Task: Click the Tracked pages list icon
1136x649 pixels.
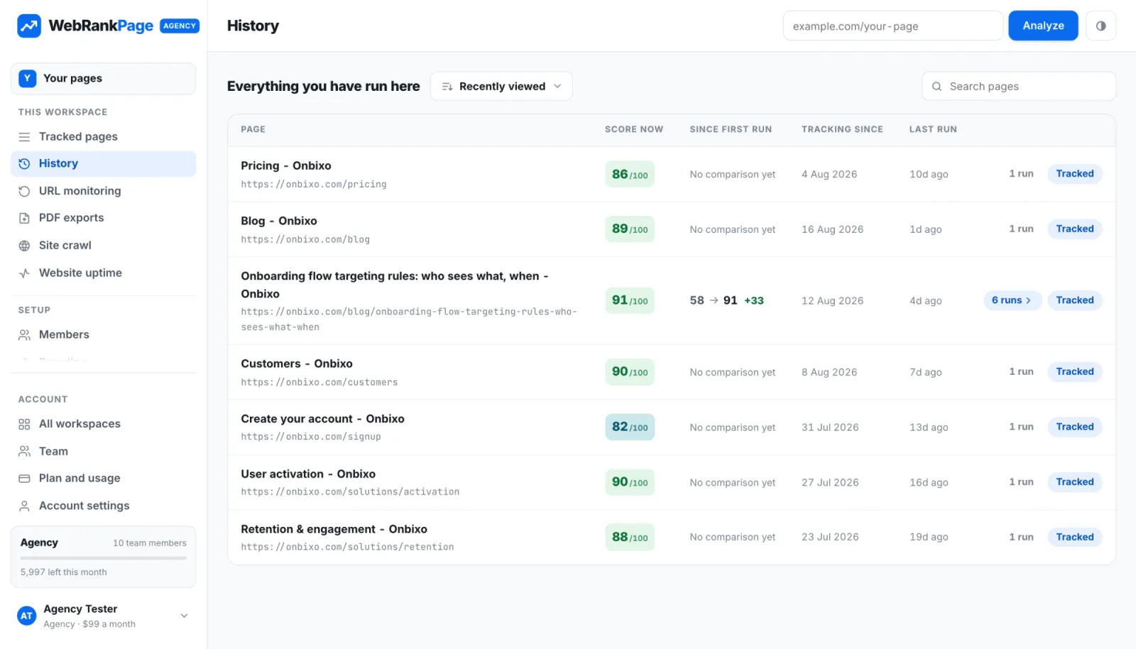Action: (x=24, y=136)
